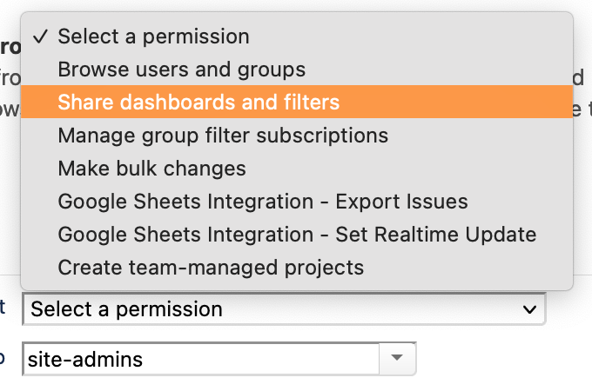Click inside the site-admins text field
Screen dimensions: 592x391
pyautogui.click(x=200, y=358)
